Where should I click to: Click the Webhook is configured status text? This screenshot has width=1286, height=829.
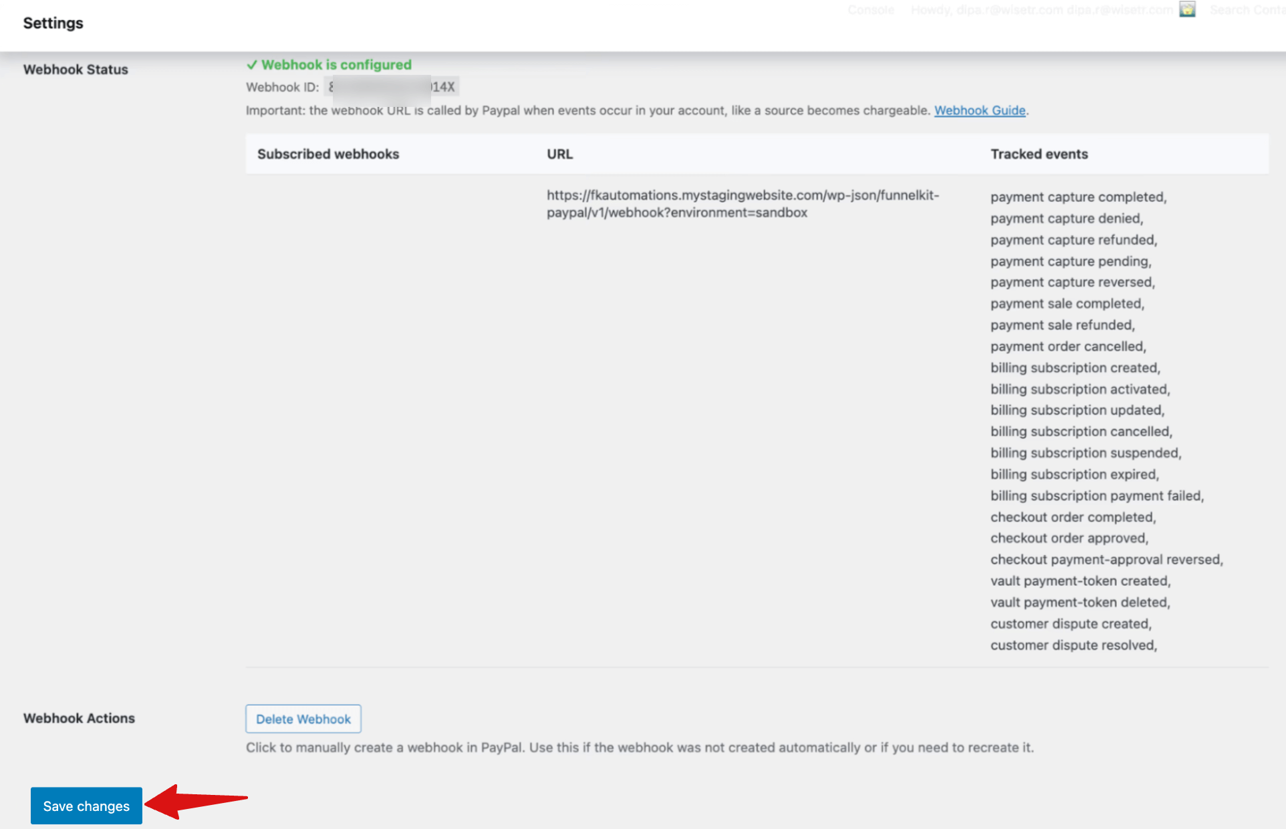[x=336, y=65]
